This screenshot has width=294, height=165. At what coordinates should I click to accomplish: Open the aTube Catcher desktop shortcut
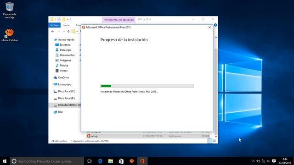[10, 35]
